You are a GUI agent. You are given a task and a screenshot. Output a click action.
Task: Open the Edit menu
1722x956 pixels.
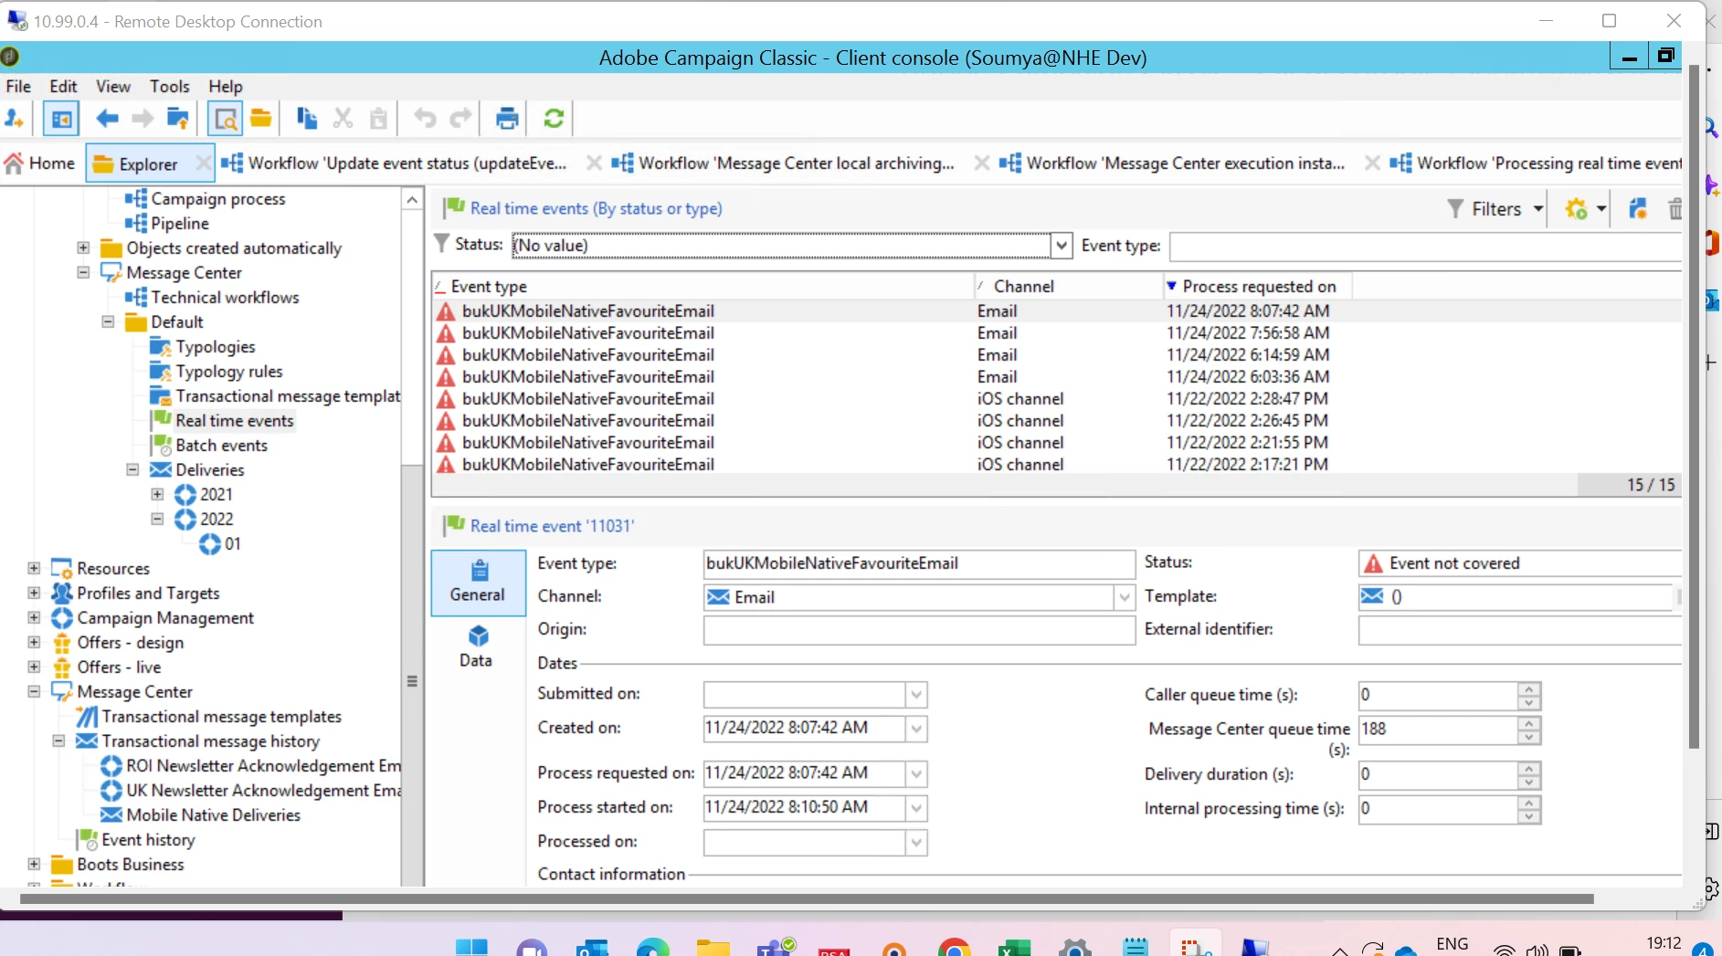[63, 86]
